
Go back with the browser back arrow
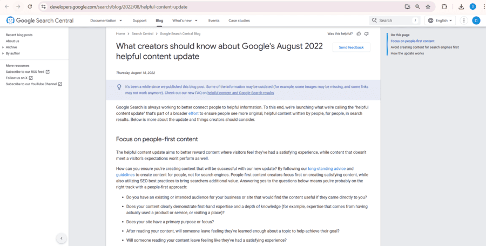pos(7,6)
